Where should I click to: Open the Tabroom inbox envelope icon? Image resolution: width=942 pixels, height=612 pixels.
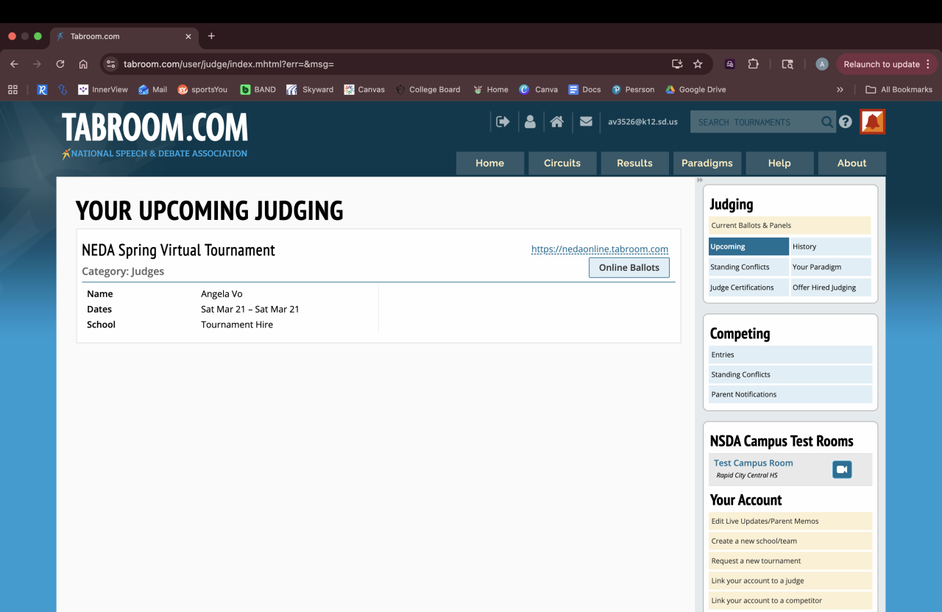point(586,122)
